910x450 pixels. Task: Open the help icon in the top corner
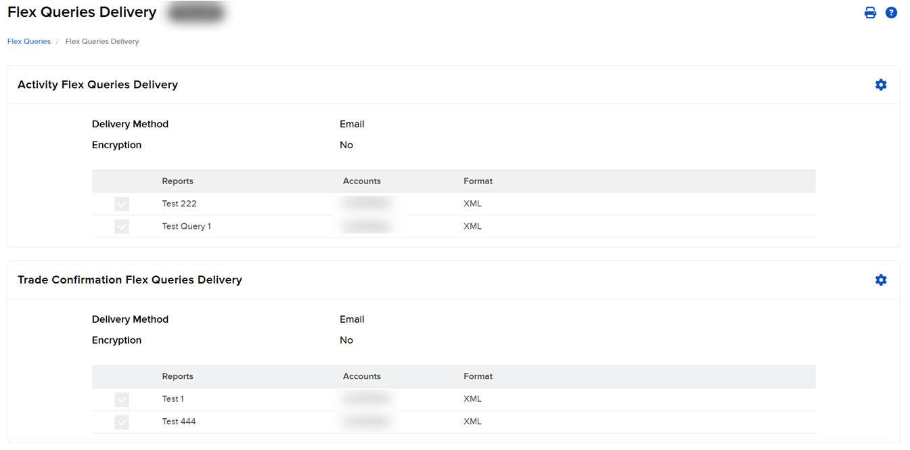pyautogui.click(x=891, y=12)
